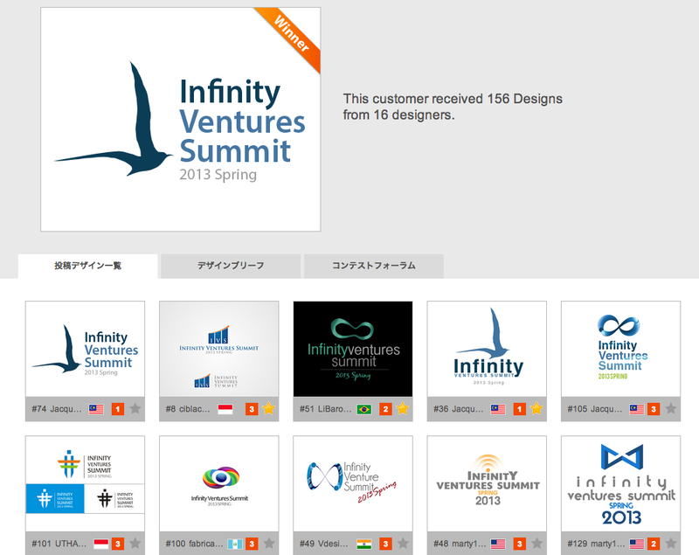Toggle the gold star on design #8
The width and height of the screenshot is (699, 555).
coord(269,409)
